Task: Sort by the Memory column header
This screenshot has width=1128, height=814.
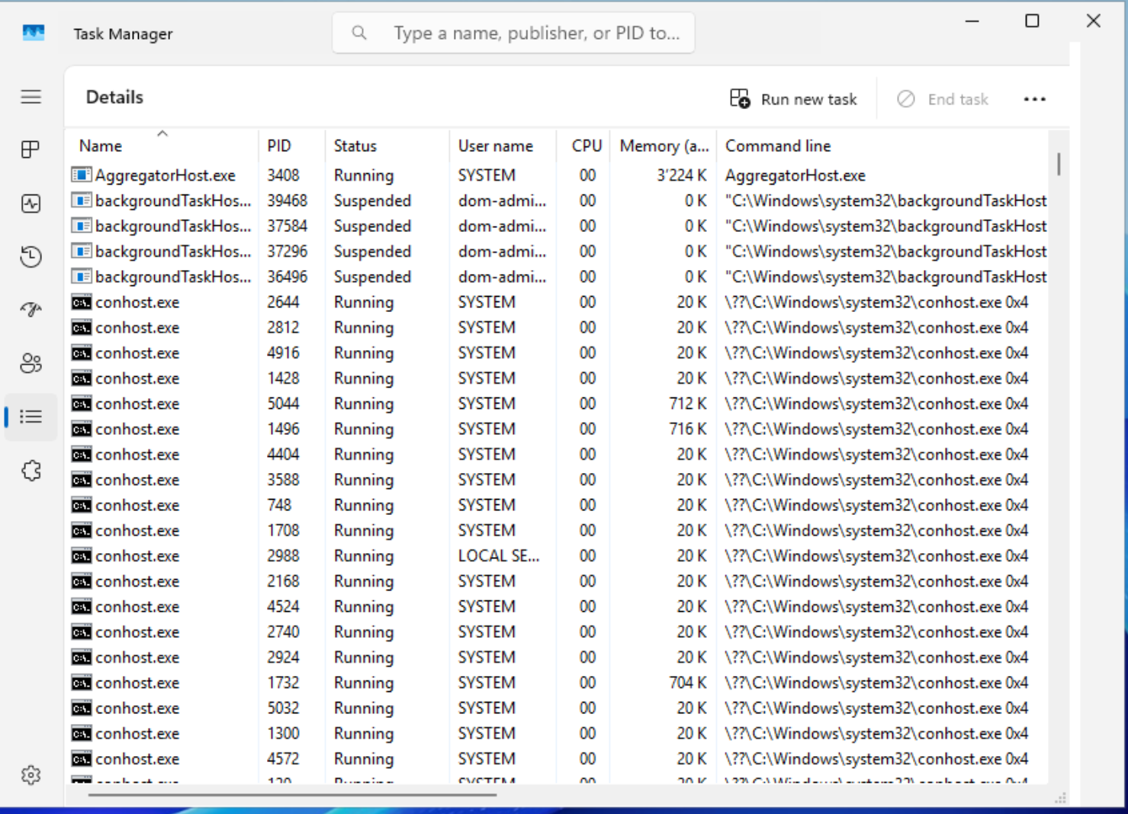Action: click(x=664, y=146)
